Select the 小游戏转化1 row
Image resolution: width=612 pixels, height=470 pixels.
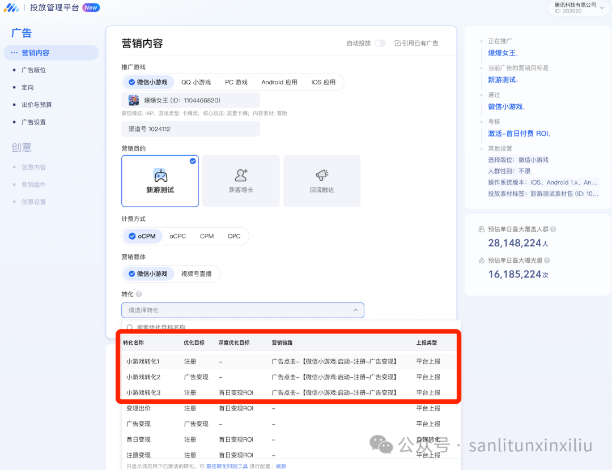tap(289, 362)
